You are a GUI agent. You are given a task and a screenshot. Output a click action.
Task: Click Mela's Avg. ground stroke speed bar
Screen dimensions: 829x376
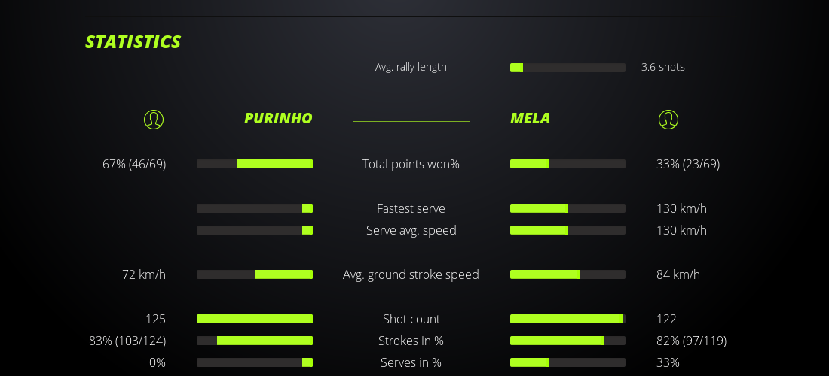[x=567, y=274]
